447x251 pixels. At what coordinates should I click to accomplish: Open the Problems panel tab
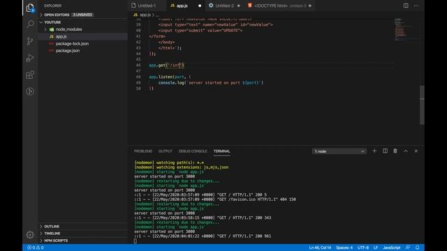(143, 151)
